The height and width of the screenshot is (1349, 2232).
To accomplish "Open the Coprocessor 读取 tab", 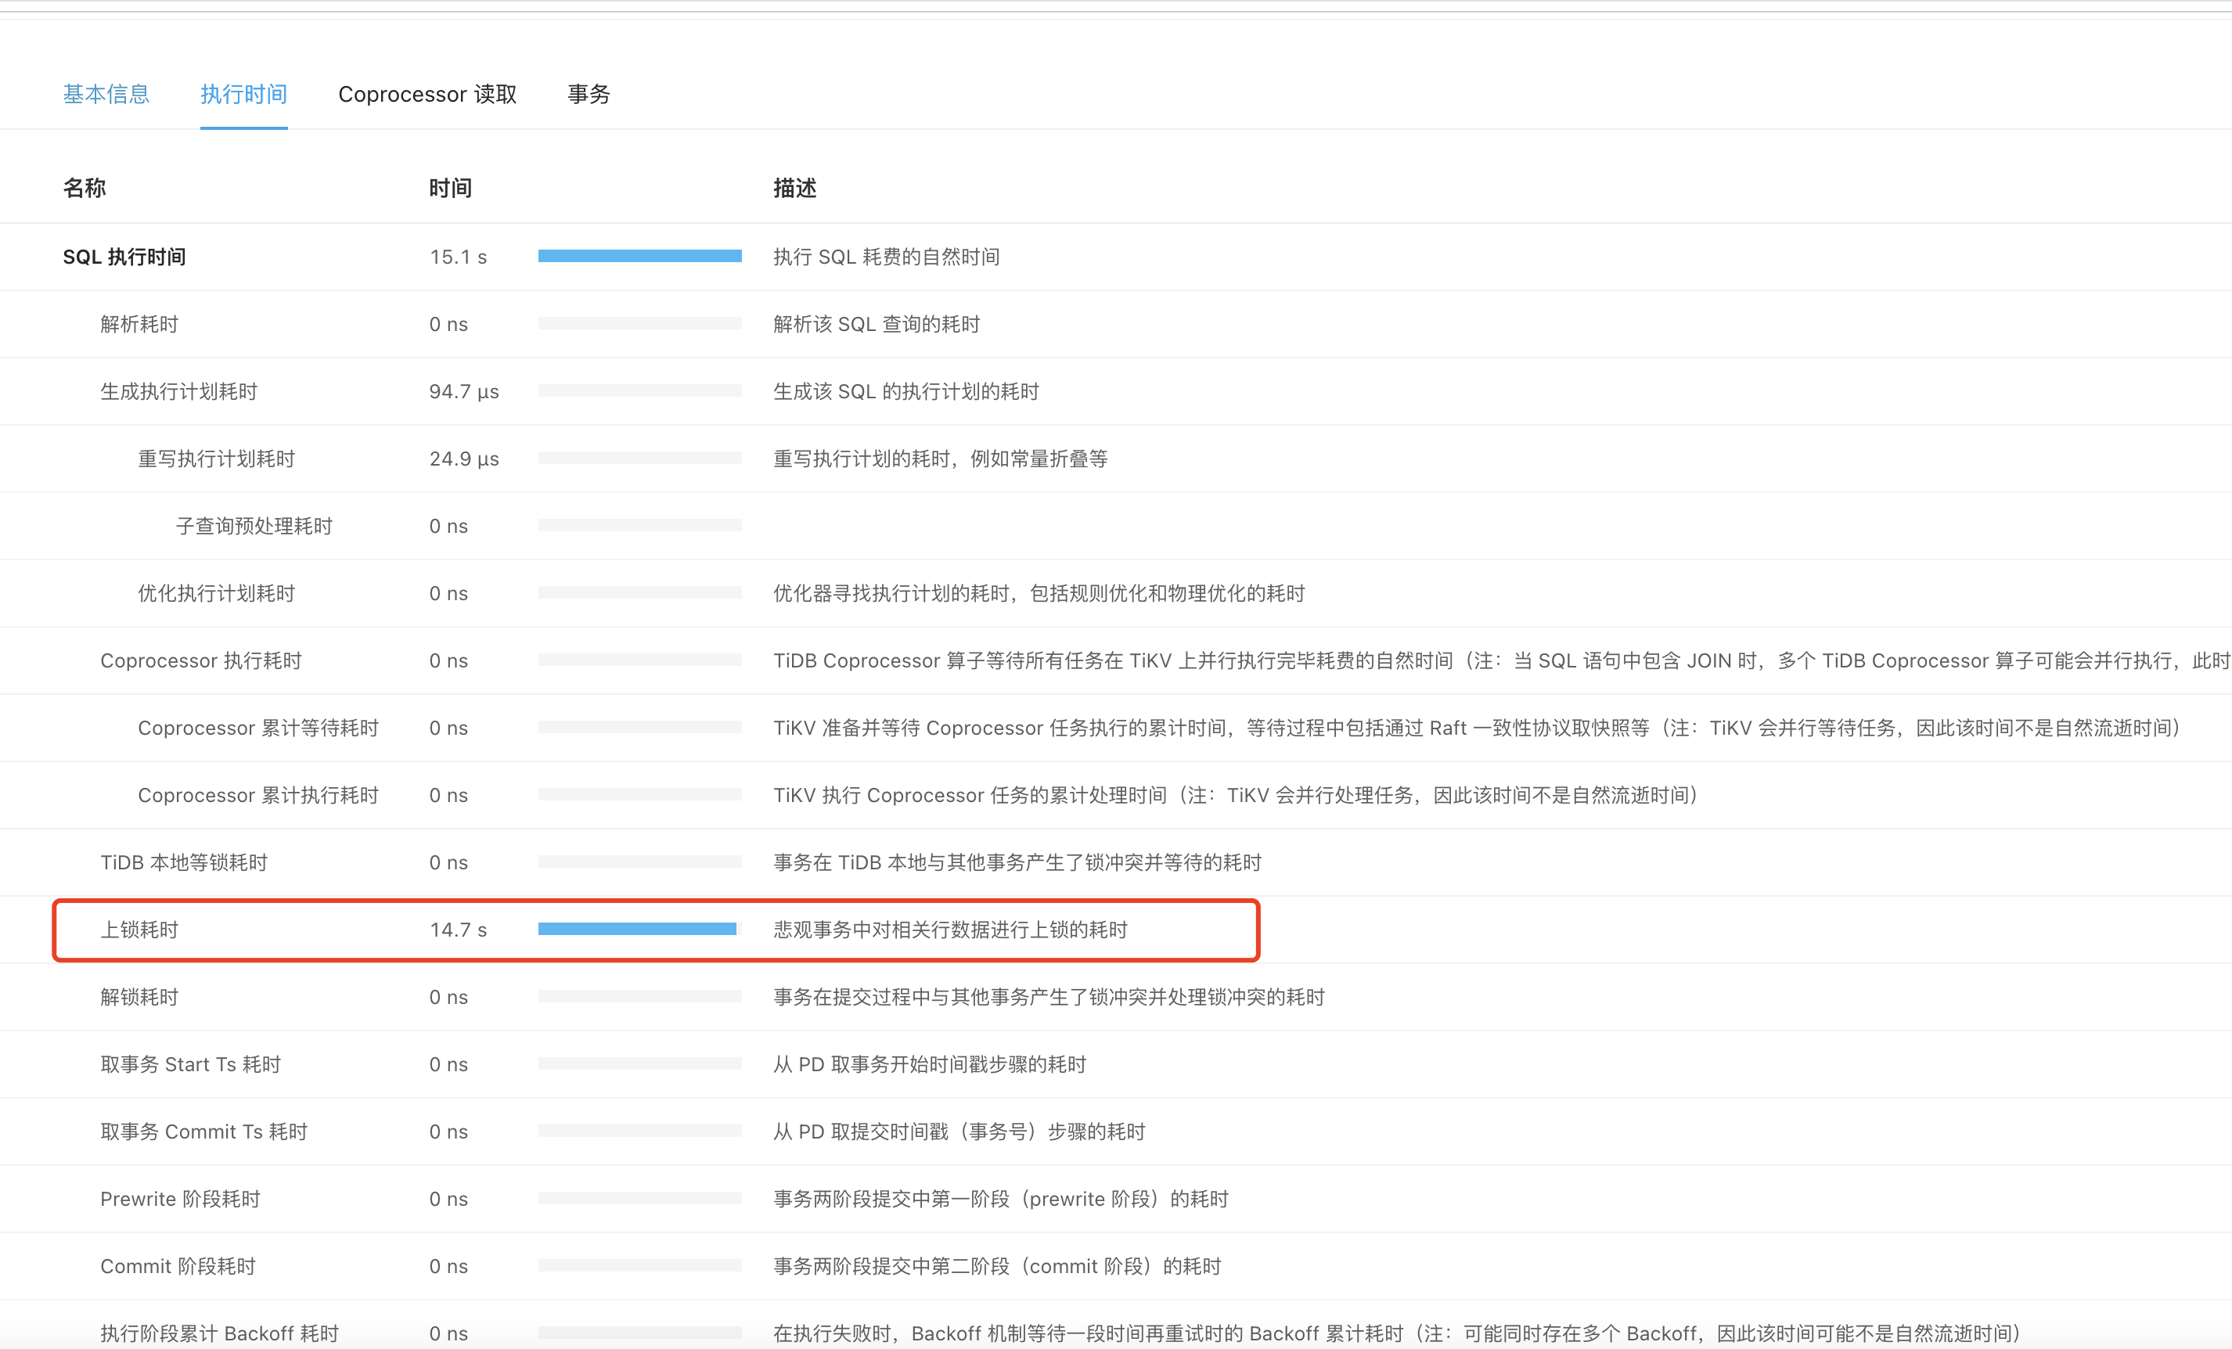I will (x=427, y=94).
